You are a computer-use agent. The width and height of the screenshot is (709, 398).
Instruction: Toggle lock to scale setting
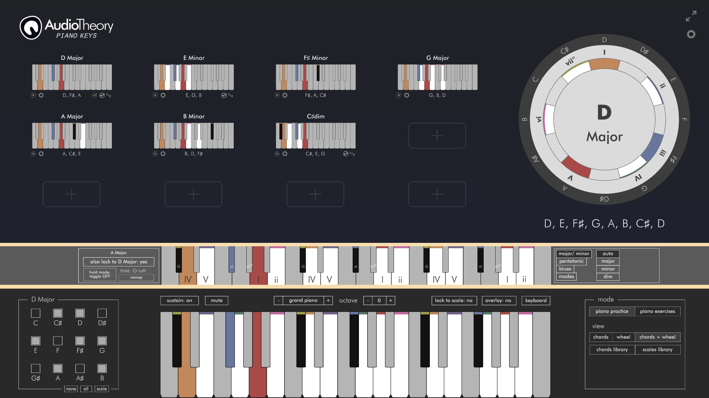pyautogui.click(x=453, y=300)
